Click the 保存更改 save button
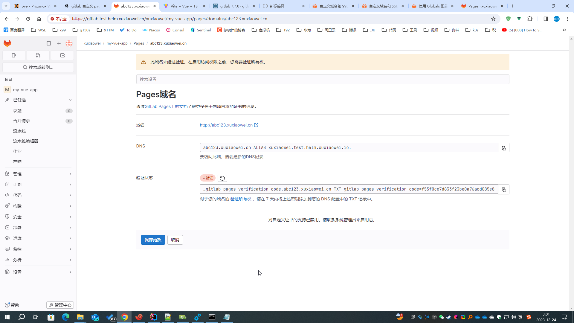574x323 pixels. (153, 240)
